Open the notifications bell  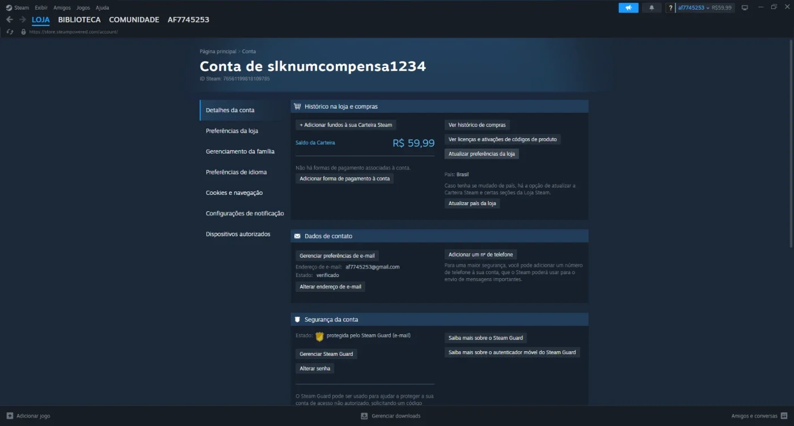coord(652,8)
